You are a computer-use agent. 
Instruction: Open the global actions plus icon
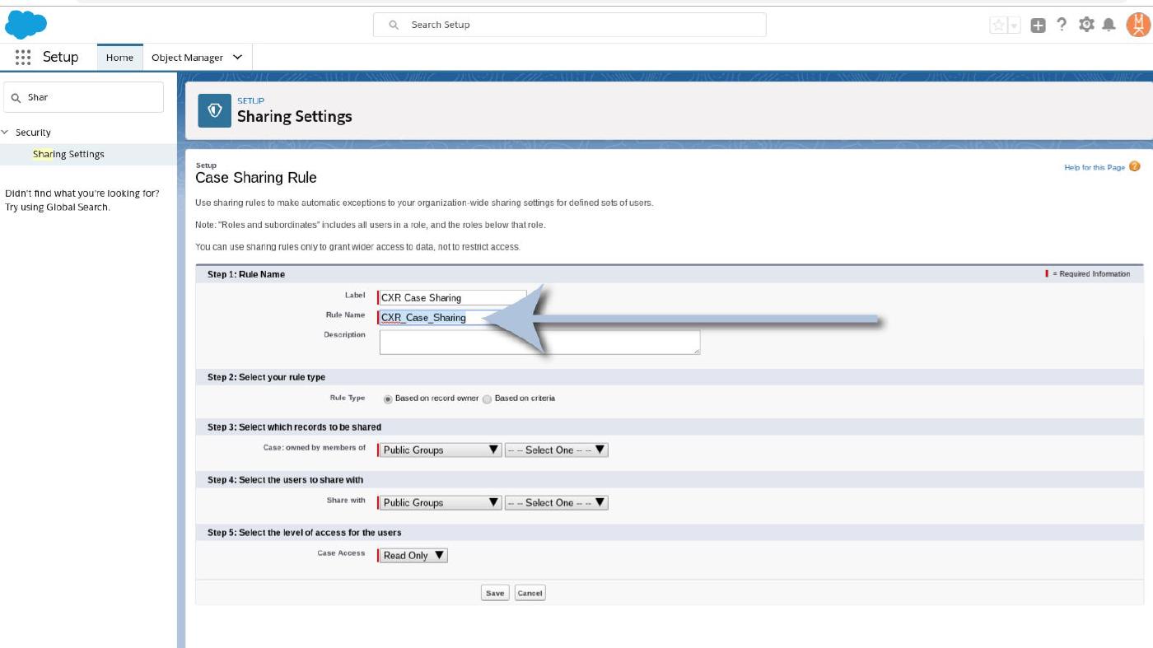tap(1039, 26)
